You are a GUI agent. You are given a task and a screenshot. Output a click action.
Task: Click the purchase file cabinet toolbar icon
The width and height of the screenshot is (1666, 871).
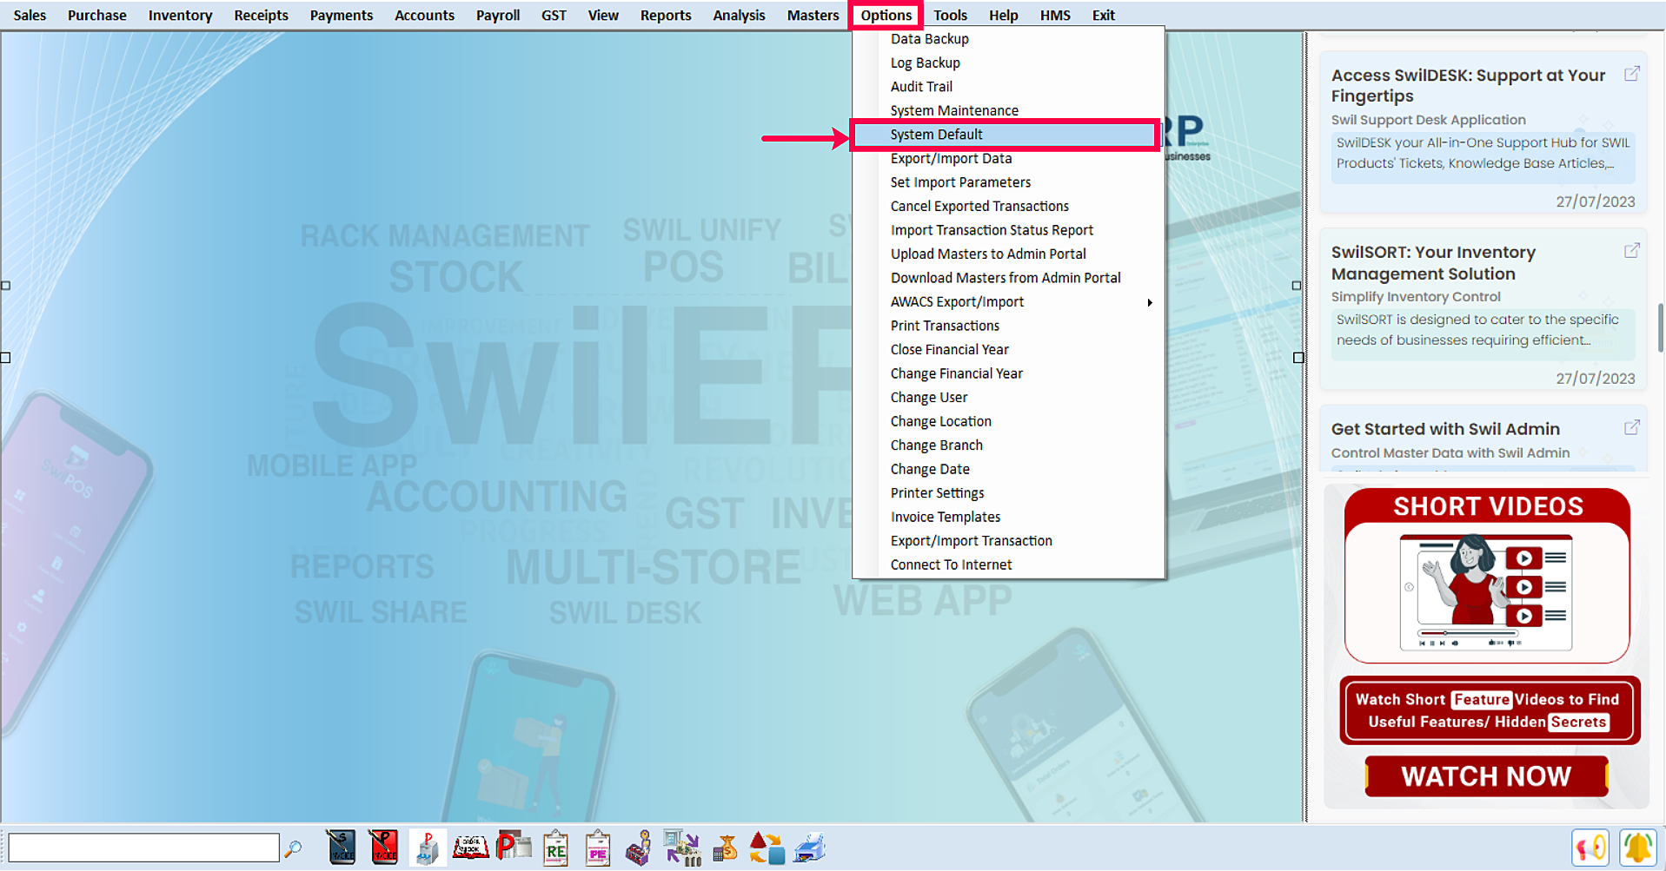pyautogui.click(x=427, y=848)
